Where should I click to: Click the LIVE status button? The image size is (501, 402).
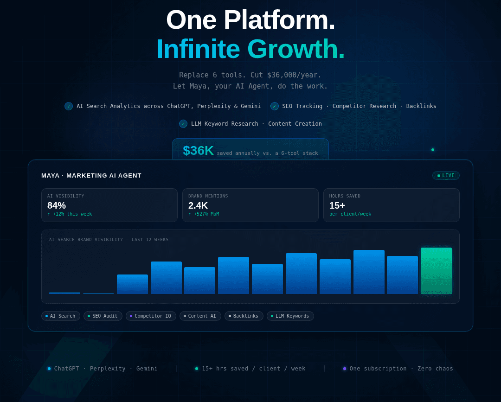click(446, 175)
